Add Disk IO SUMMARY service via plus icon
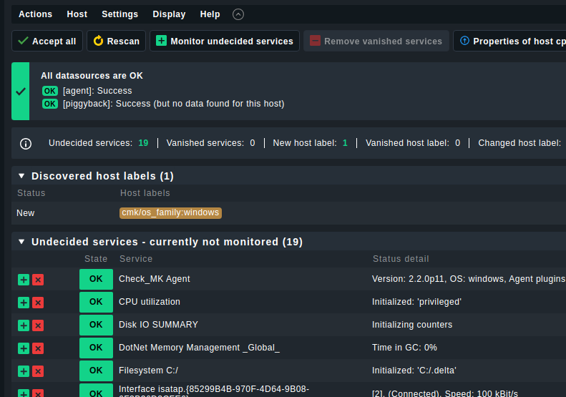Image resolution: width=566 pixels, height=397 pixels. click(24, 325)
